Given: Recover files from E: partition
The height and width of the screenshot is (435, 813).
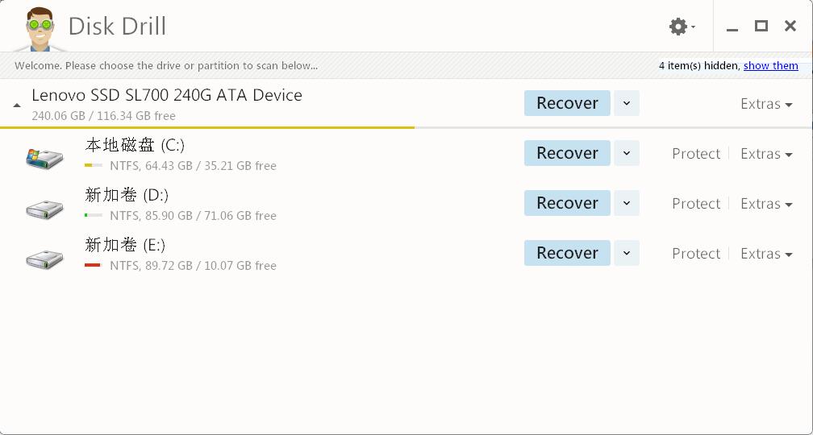Looking at the screenshot, I should tap(567, 253).
